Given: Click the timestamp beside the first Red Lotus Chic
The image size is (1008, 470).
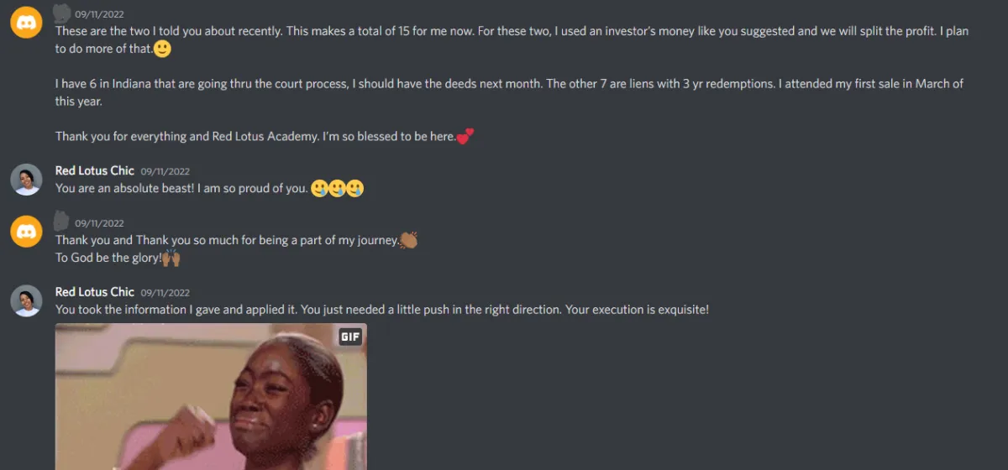Looking at the screenshot, I should point(165,172).
